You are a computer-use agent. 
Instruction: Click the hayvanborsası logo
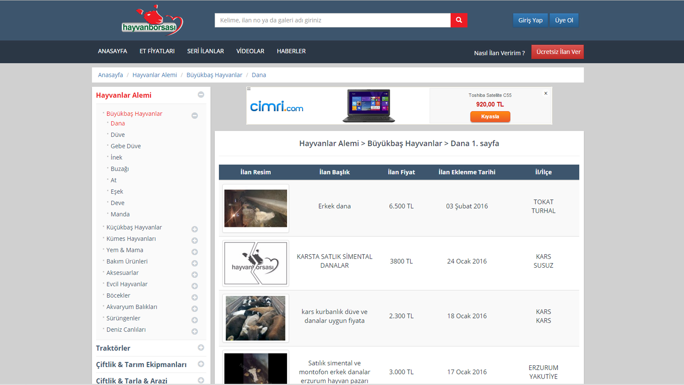point(152,21)
